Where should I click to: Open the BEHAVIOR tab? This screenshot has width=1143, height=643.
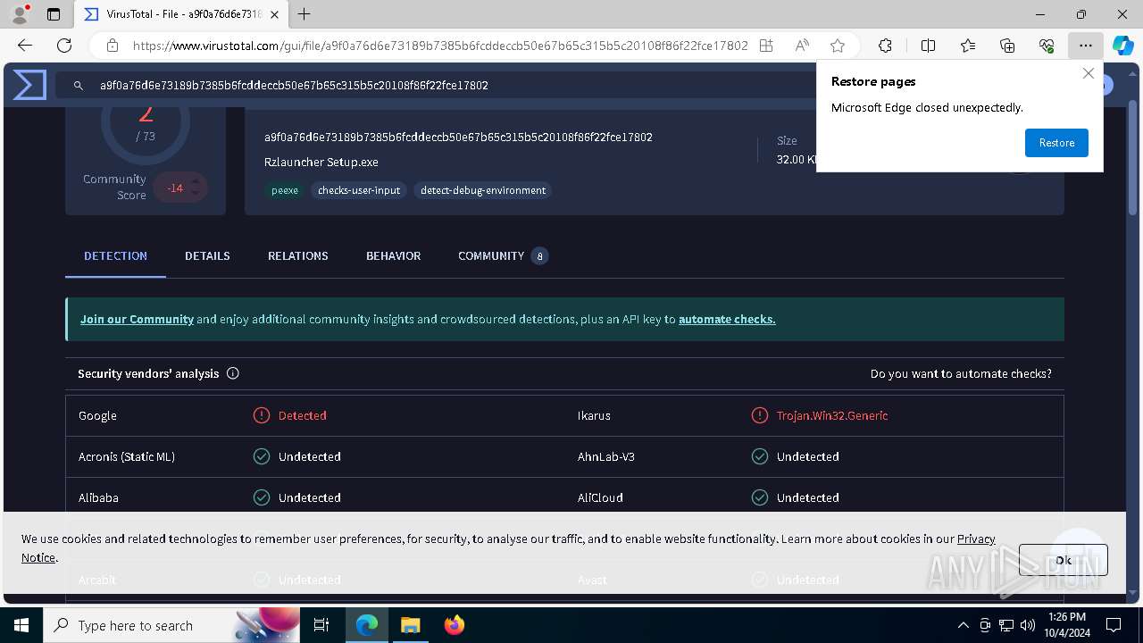tap(393, 255)
